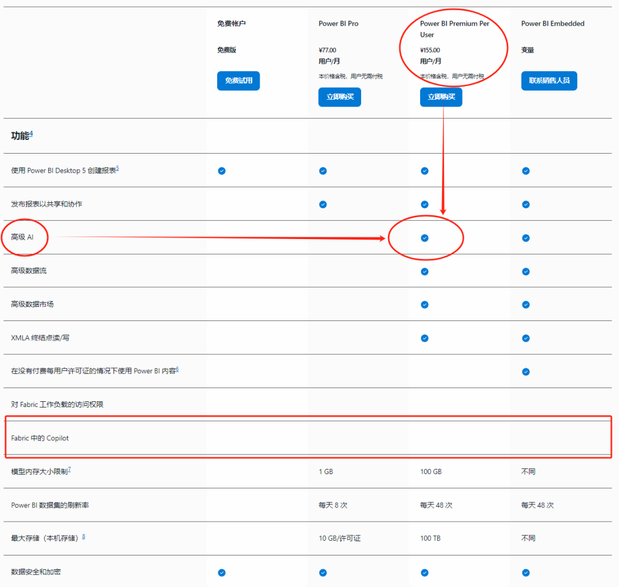This screenshot has width=619, height=587.
Task: Open footnote 7 link after 模型内存大小限制
Action: (x=69, y=469)
